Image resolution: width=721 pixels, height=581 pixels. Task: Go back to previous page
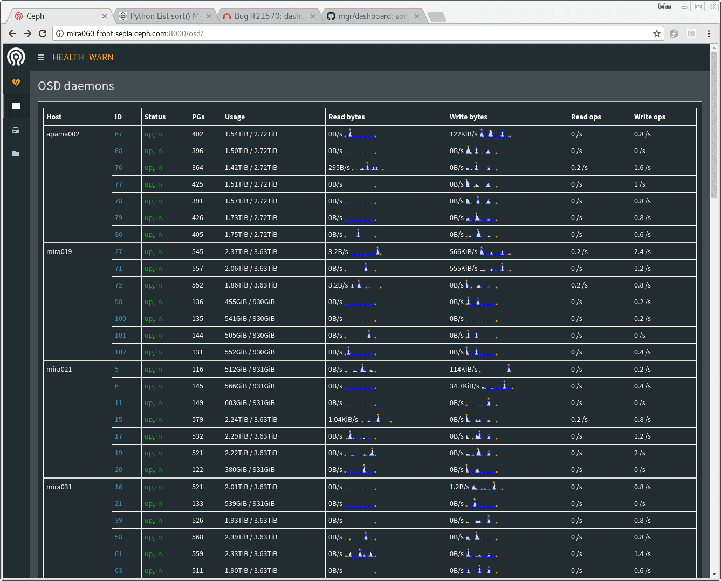[x=12, y=33]
